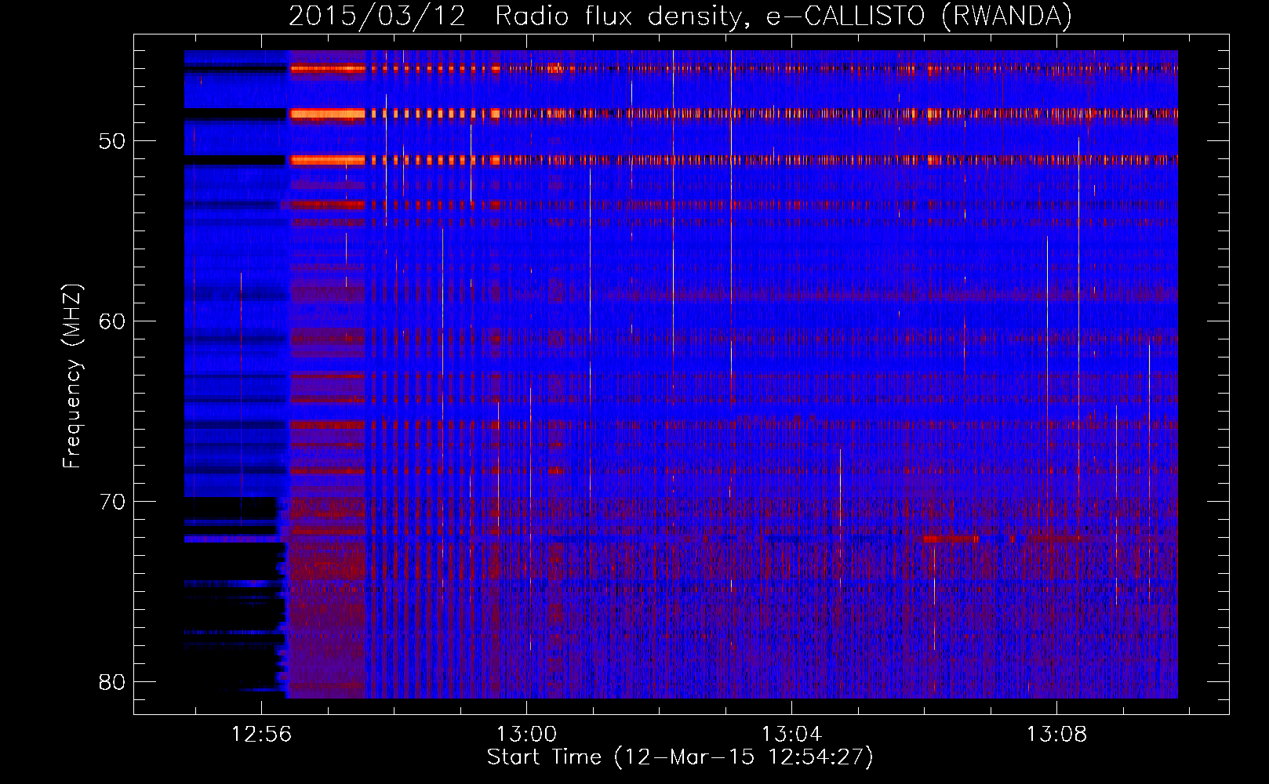Click the 12:56 time tick label
Screen dimensions: 1269x784
coord(261,735)
